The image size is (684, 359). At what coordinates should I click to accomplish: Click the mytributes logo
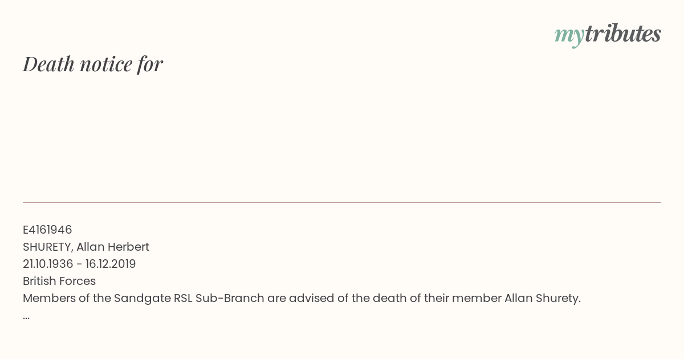pos(608,35)
